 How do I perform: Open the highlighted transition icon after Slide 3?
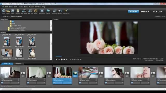pos(75,73)
